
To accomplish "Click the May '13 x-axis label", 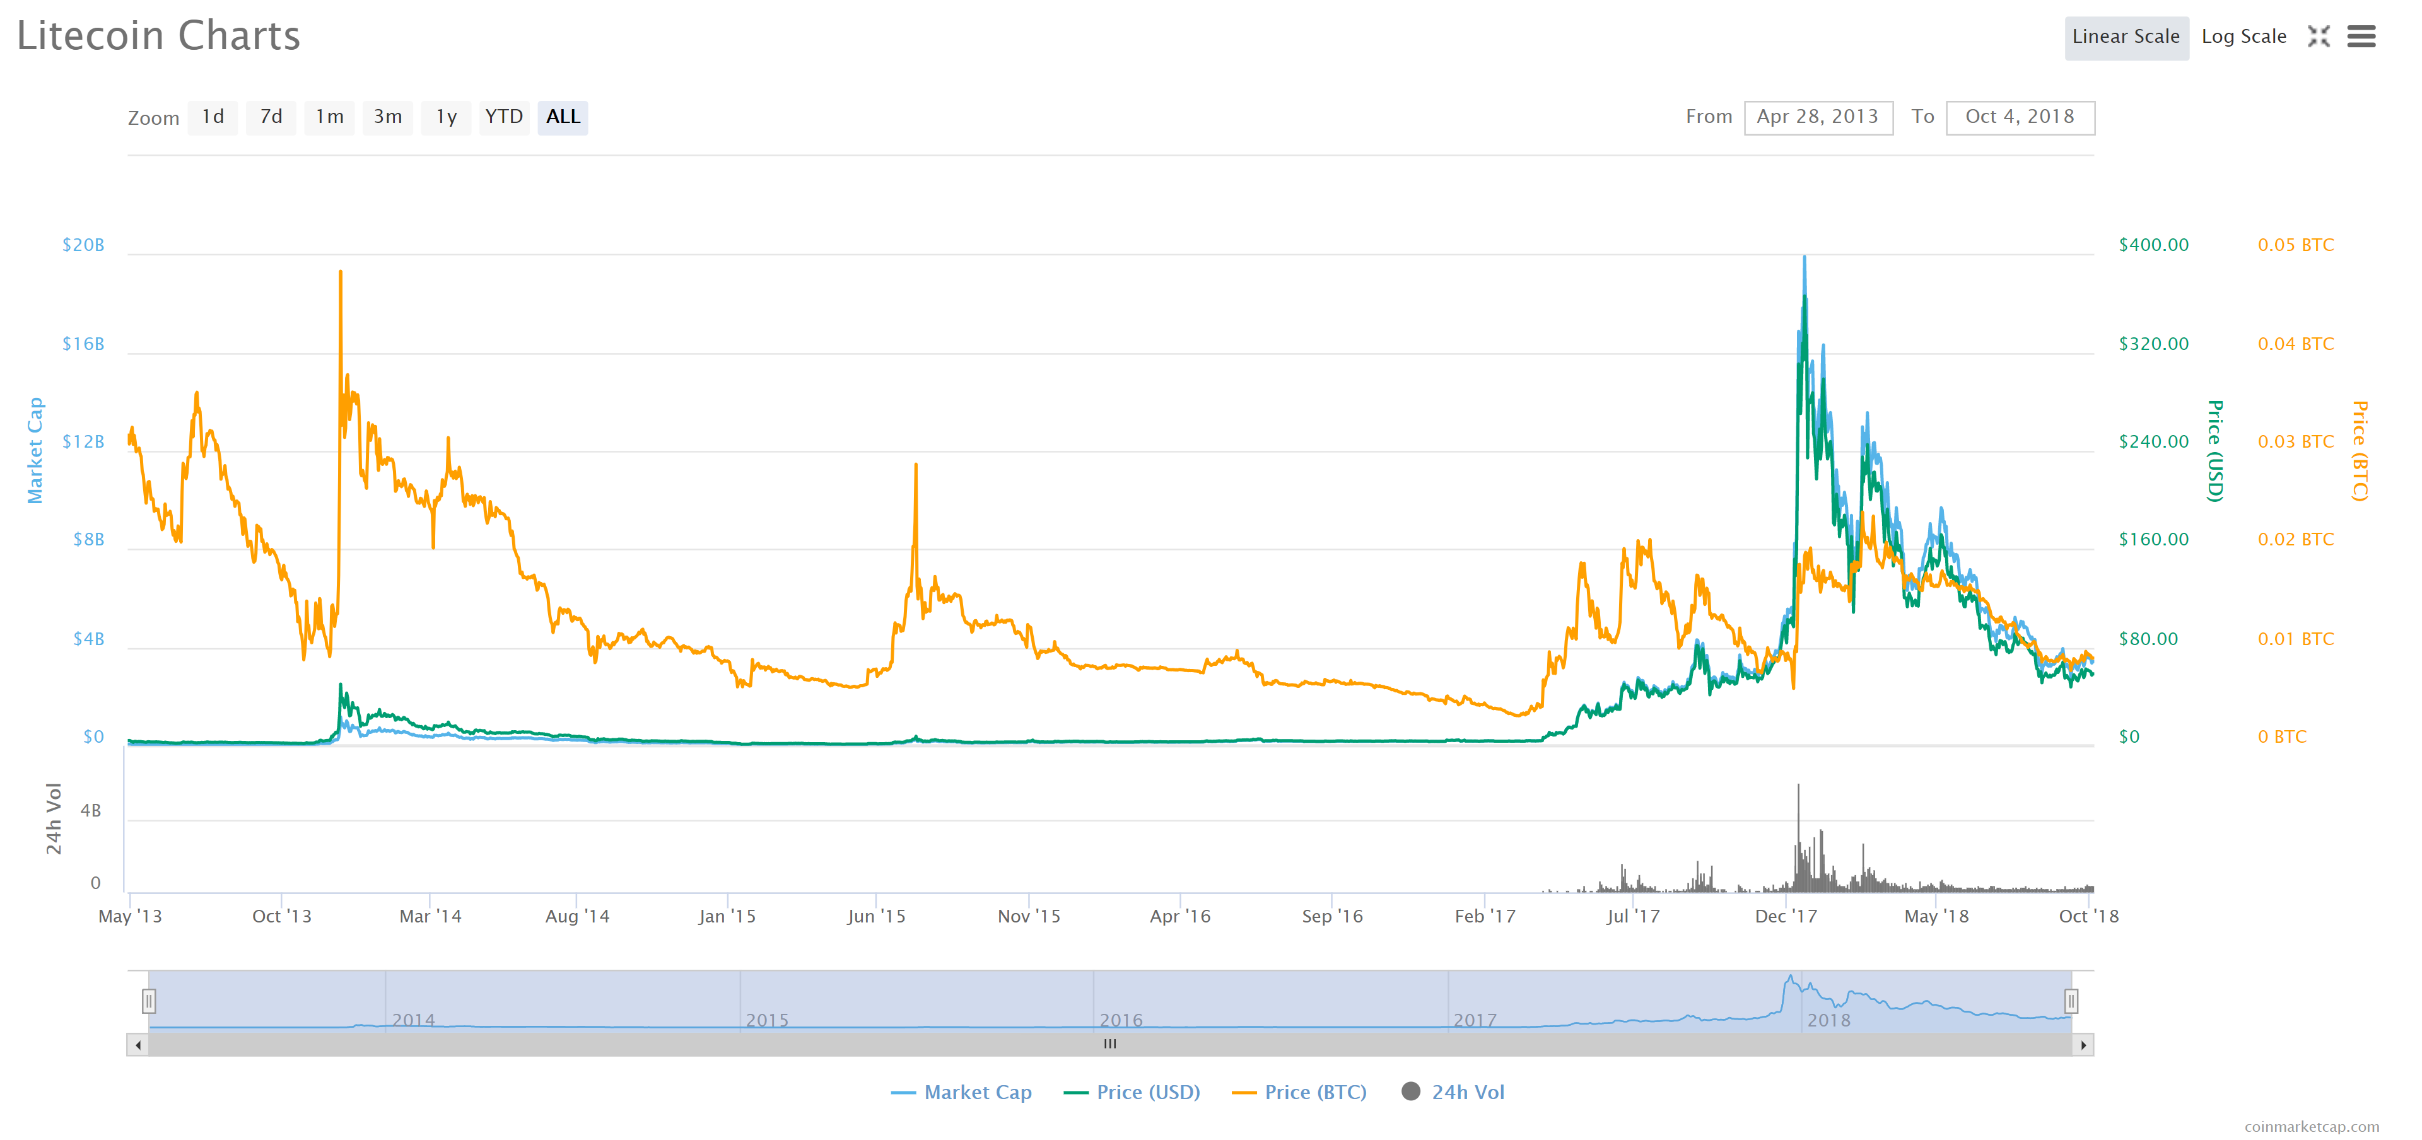I will tap(130, 916).
